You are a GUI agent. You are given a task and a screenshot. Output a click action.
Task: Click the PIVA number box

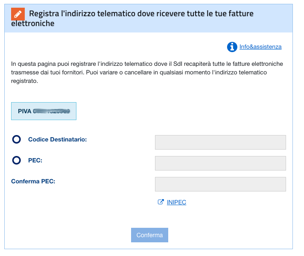pyautogui.click(x=44, y=111)
